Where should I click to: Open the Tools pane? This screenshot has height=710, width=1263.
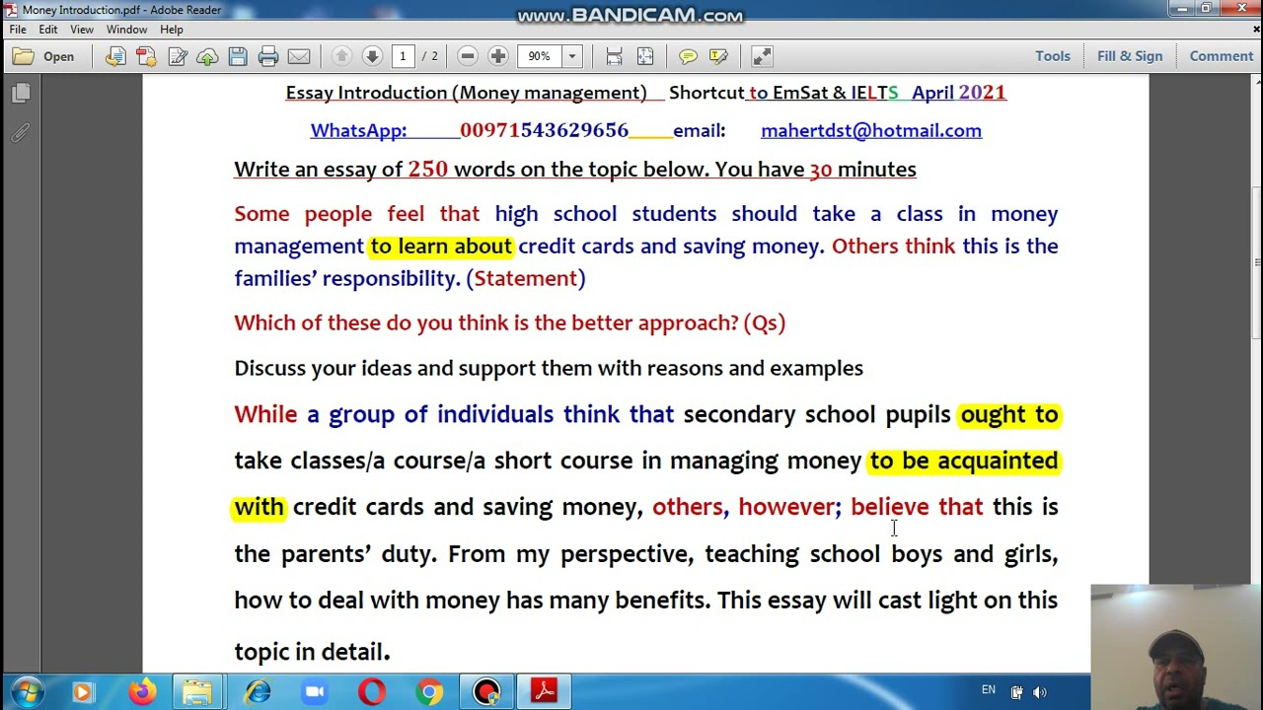tap(1053, 56)
